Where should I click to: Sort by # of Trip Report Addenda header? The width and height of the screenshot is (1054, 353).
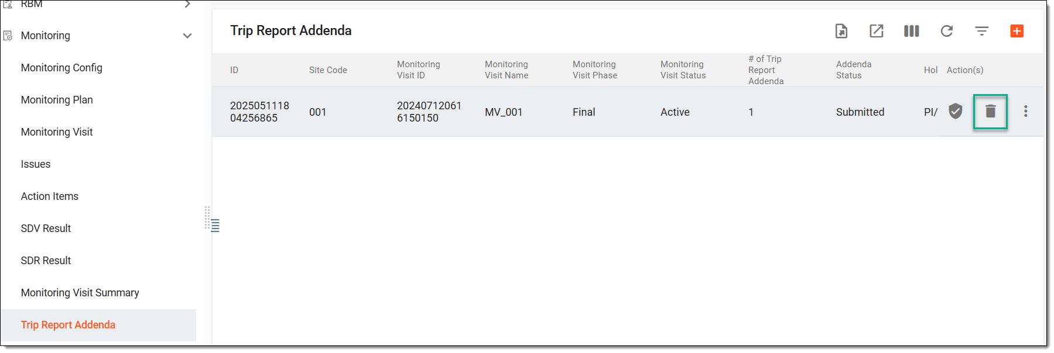click(766, 70)
